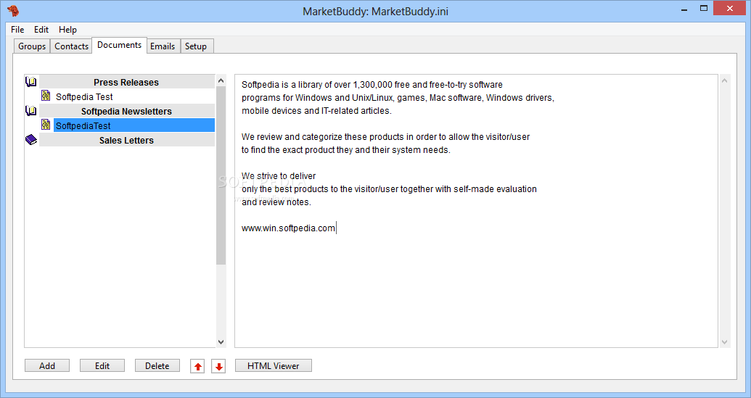Go to the Setup tab

coord(196,46)
